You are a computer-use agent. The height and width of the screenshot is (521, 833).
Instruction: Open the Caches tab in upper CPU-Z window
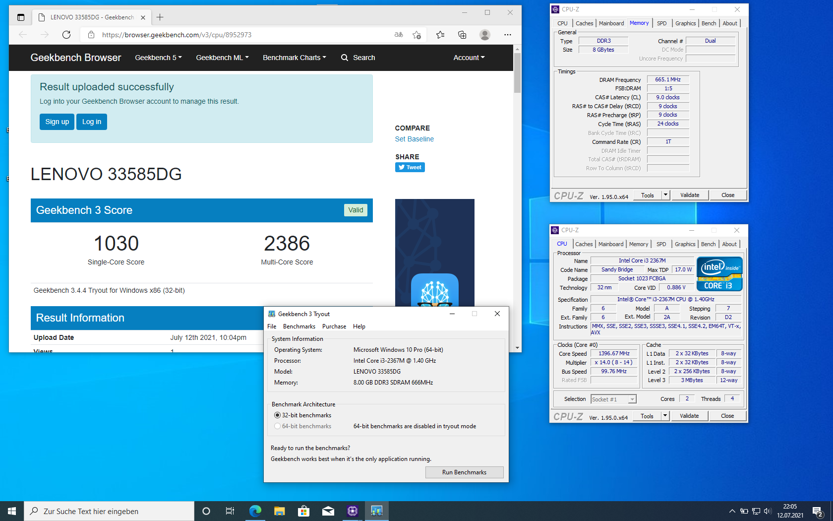tap(584, 23)
